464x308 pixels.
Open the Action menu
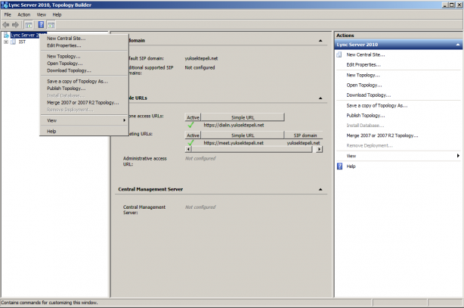click(x=23, y=14)
